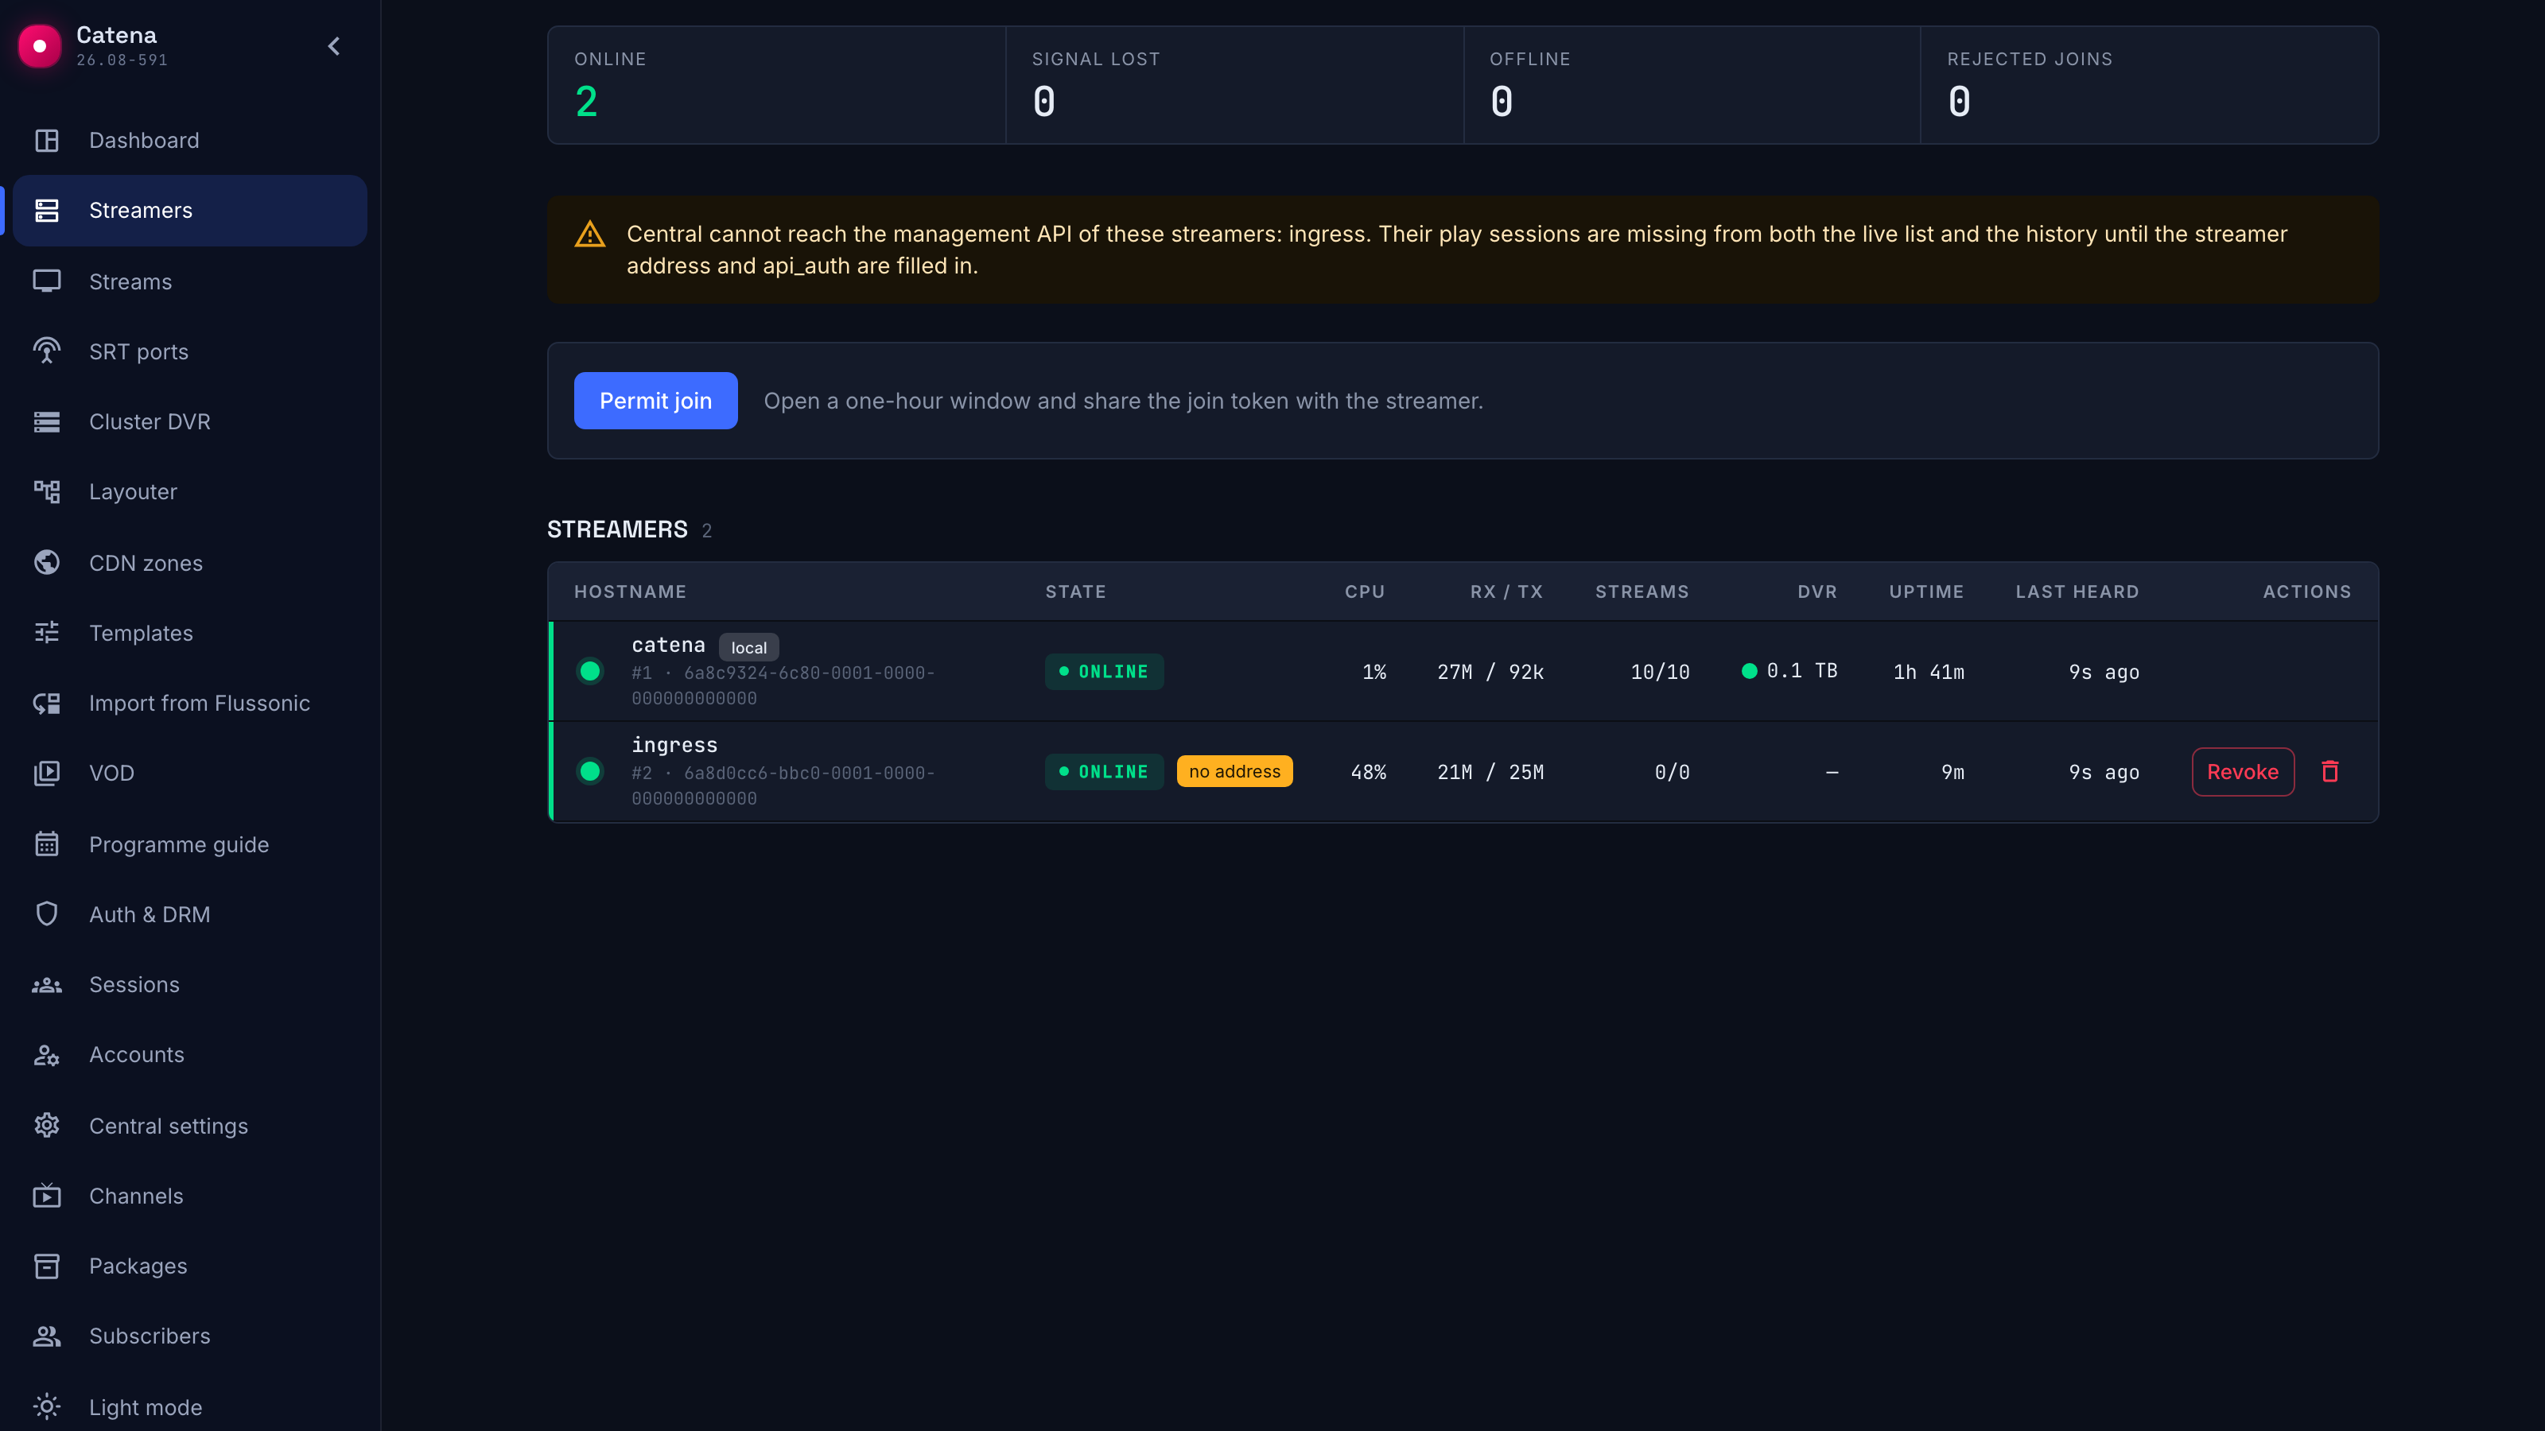Collapse the sidebar with chevron arrow

click(x=334, y=46)
